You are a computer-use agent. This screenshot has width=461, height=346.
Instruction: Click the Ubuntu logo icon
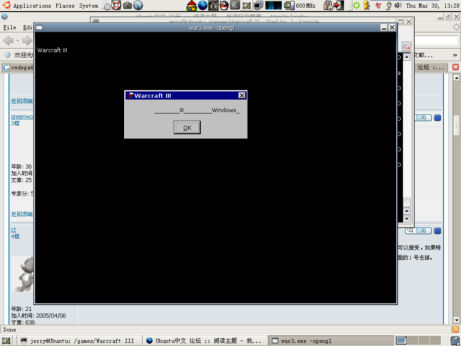pos(6,5)
